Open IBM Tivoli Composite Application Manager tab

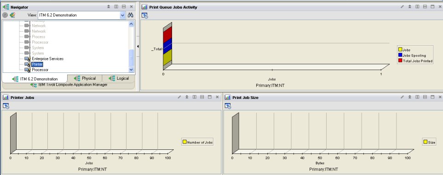pos(69,85)
